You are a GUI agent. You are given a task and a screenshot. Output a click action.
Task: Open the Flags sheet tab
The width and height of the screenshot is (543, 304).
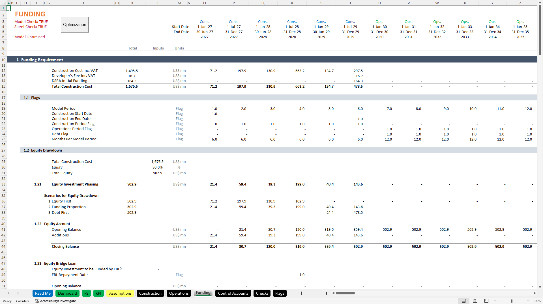[x=280, y=293]
